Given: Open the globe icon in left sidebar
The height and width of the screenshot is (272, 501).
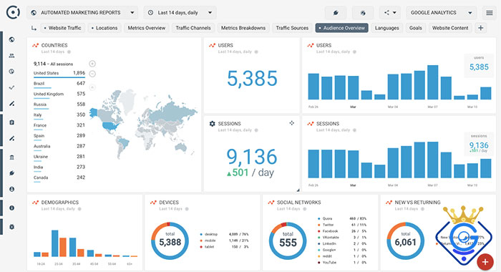Looking at the screenshot, I should pyautogui.click(x=12, y=39).
